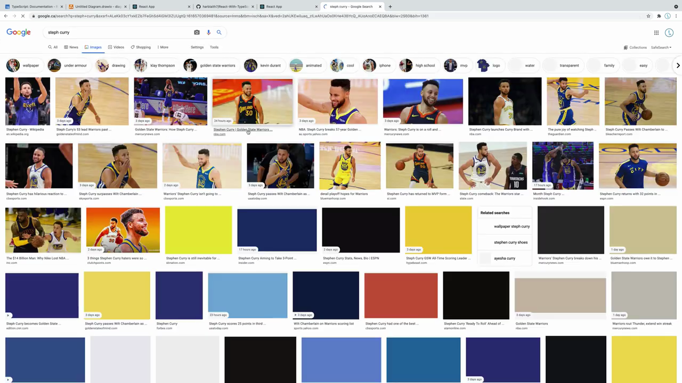The image size is (682, 383).
Task: Open the Settings menu below the search bar
Action: 197,47
